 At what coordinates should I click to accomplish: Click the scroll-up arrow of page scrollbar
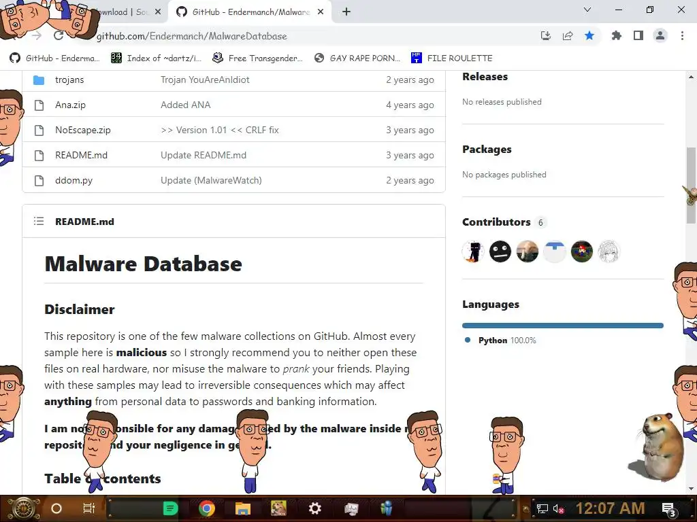tap(691, 77)
